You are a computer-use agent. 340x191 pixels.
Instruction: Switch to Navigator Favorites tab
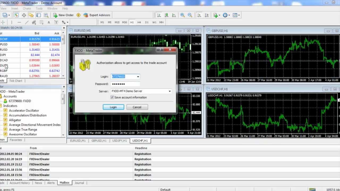[16, 140]
